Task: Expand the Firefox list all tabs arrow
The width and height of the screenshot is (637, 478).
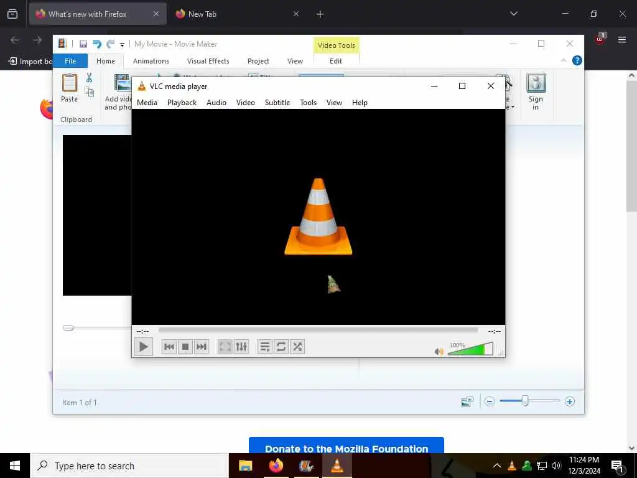Action: 513,14
